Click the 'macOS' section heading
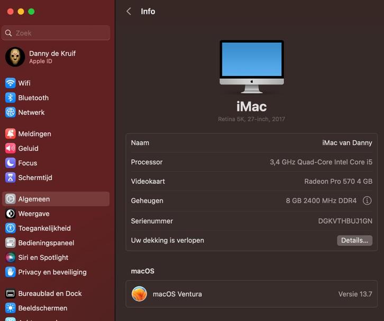 point(143,271)
